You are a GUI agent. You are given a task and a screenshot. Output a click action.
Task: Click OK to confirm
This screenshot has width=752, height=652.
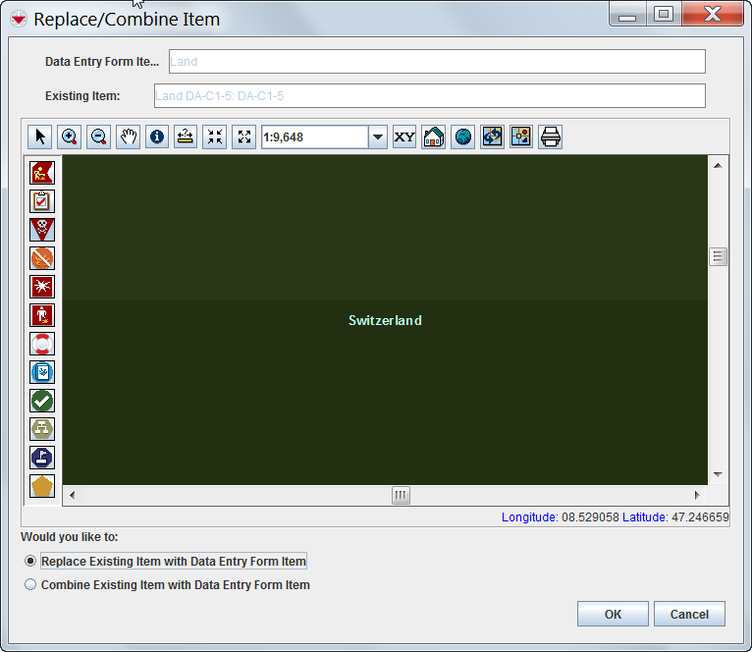pyautogui.click(x=613, y=614)
